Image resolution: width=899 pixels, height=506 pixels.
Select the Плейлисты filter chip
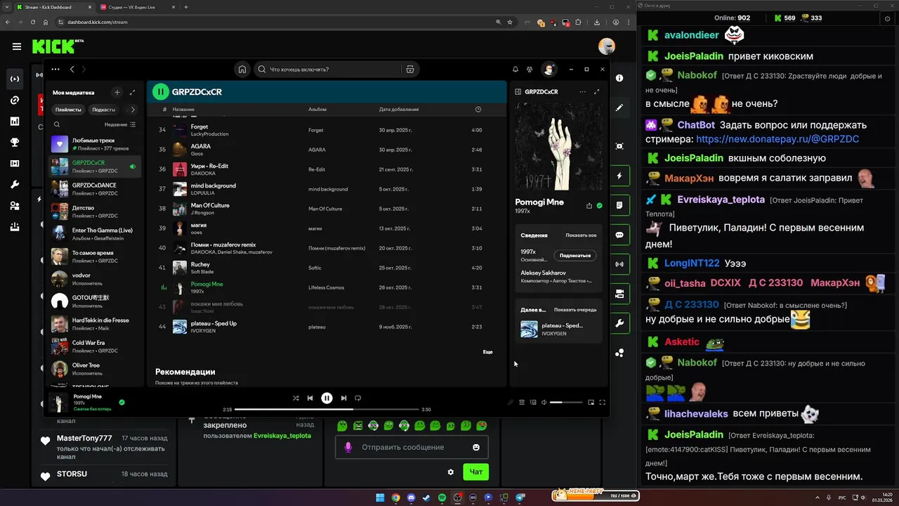68,110
